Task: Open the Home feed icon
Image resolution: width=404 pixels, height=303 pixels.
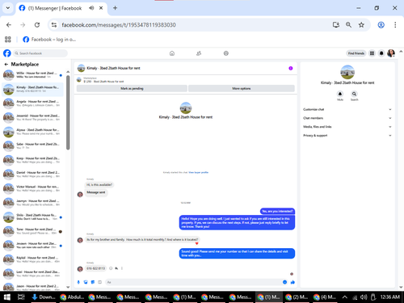Action: pos(172,53)
